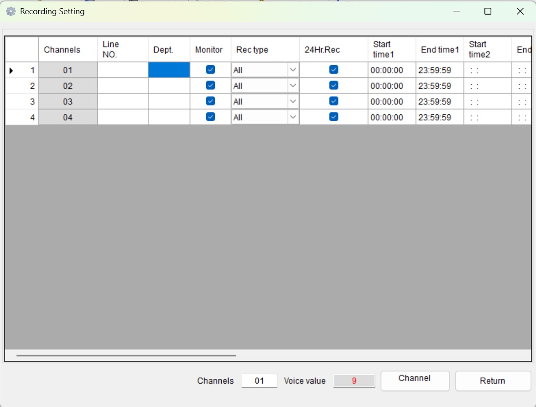Open Rec type options for channel 03
Screen dimensions: 536x407
pyautogui.click(x=293, y=101)
